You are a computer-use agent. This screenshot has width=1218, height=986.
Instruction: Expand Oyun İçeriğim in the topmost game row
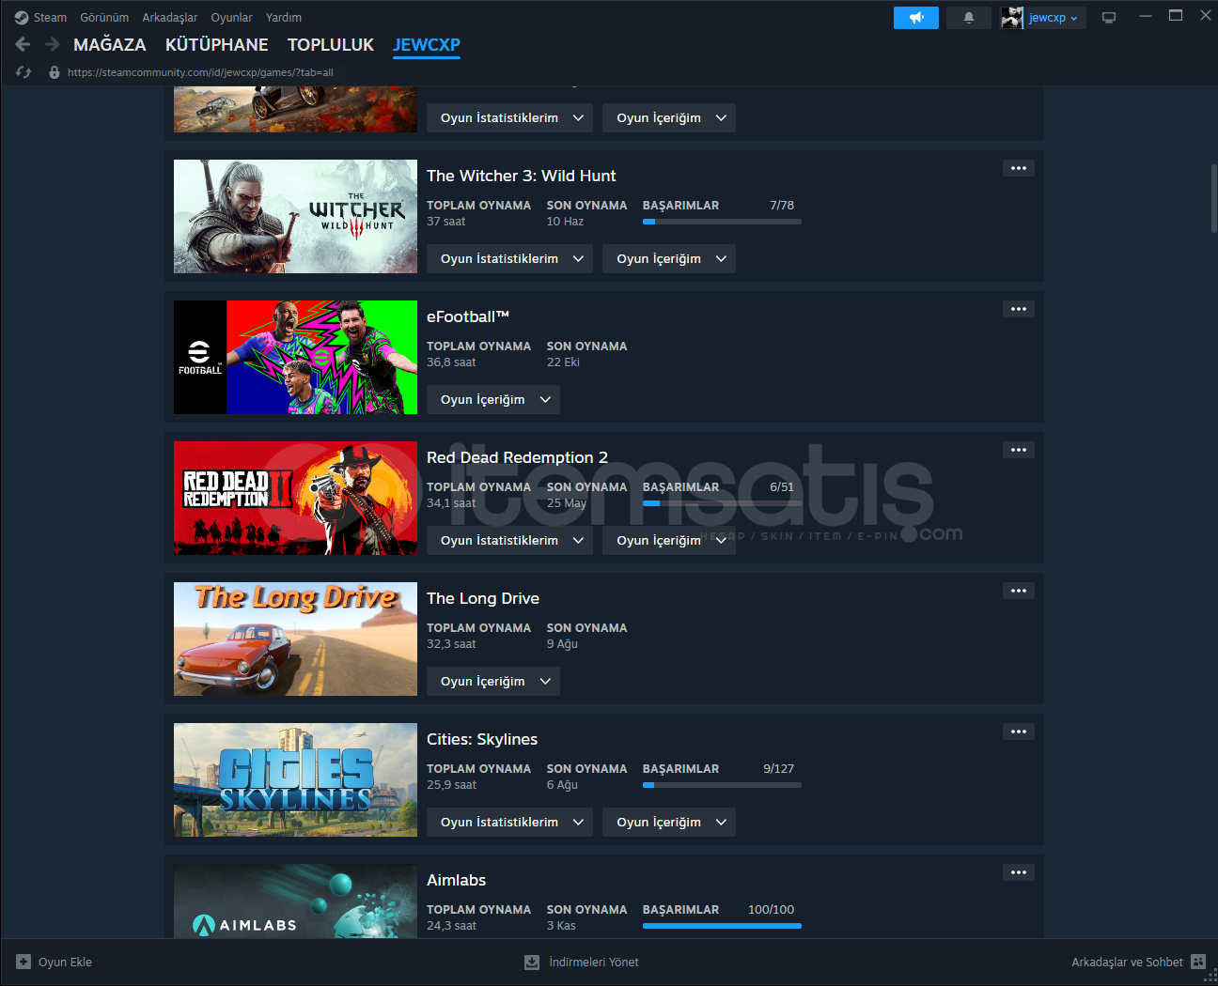[669, 118]
